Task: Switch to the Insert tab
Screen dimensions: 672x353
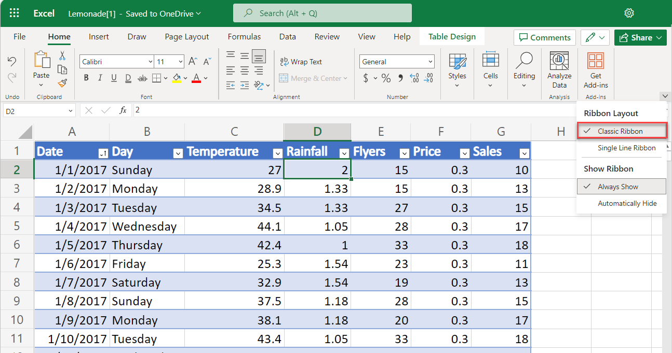Action: click(99, 37)
